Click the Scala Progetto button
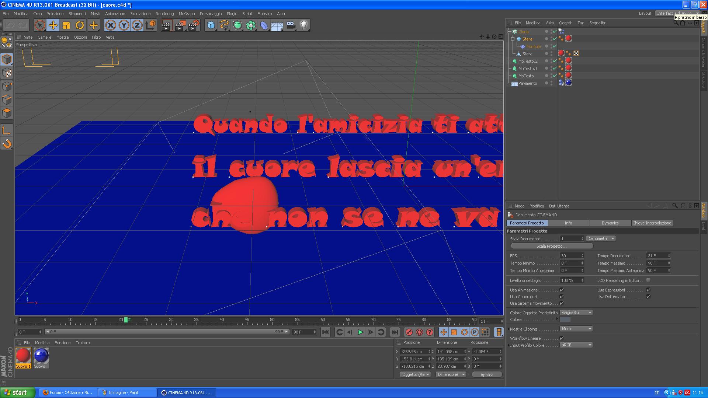The width and height of the screenshot is (708, 398). click(551, 246)
